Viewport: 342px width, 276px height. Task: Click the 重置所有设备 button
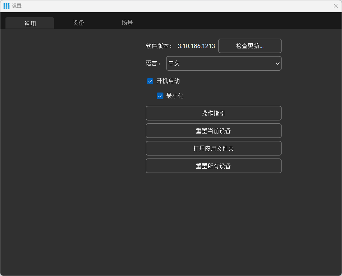coord(213,166)
